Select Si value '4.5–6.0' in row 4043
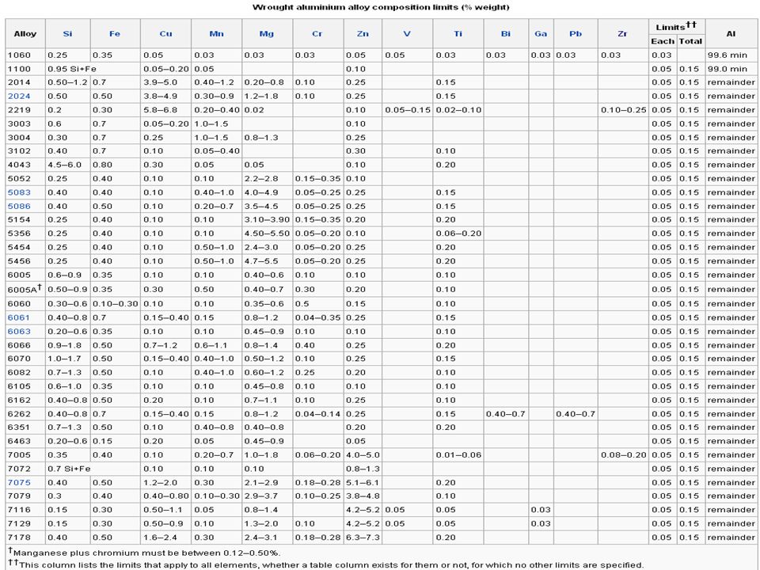Viewport: 760px width, 570px height. click(x=64, y=165)
